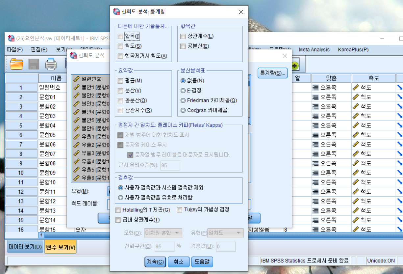Click the Save disk toolbar icon

34,64
